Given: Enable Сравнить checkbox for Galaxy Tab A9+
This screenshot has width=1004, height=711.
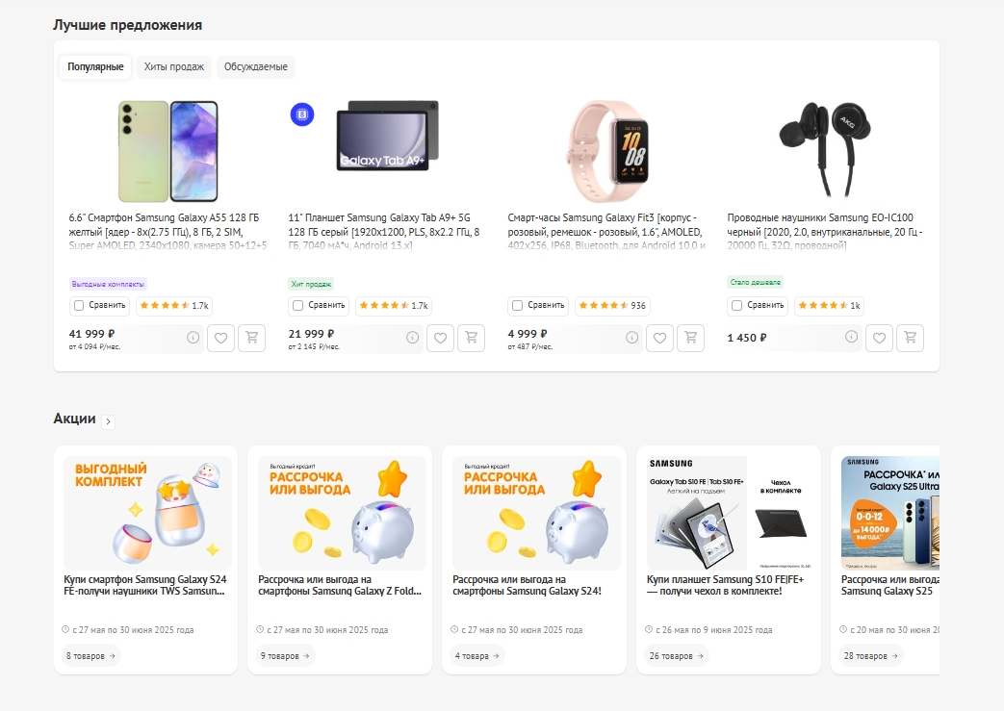Looking at the screenshot, I should tap(298, 306).
